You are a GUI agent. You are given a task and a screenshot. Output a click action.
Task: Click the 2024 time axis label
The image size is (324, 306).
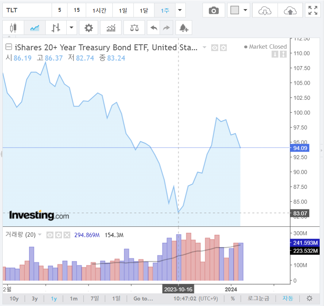tap(231, 289)
